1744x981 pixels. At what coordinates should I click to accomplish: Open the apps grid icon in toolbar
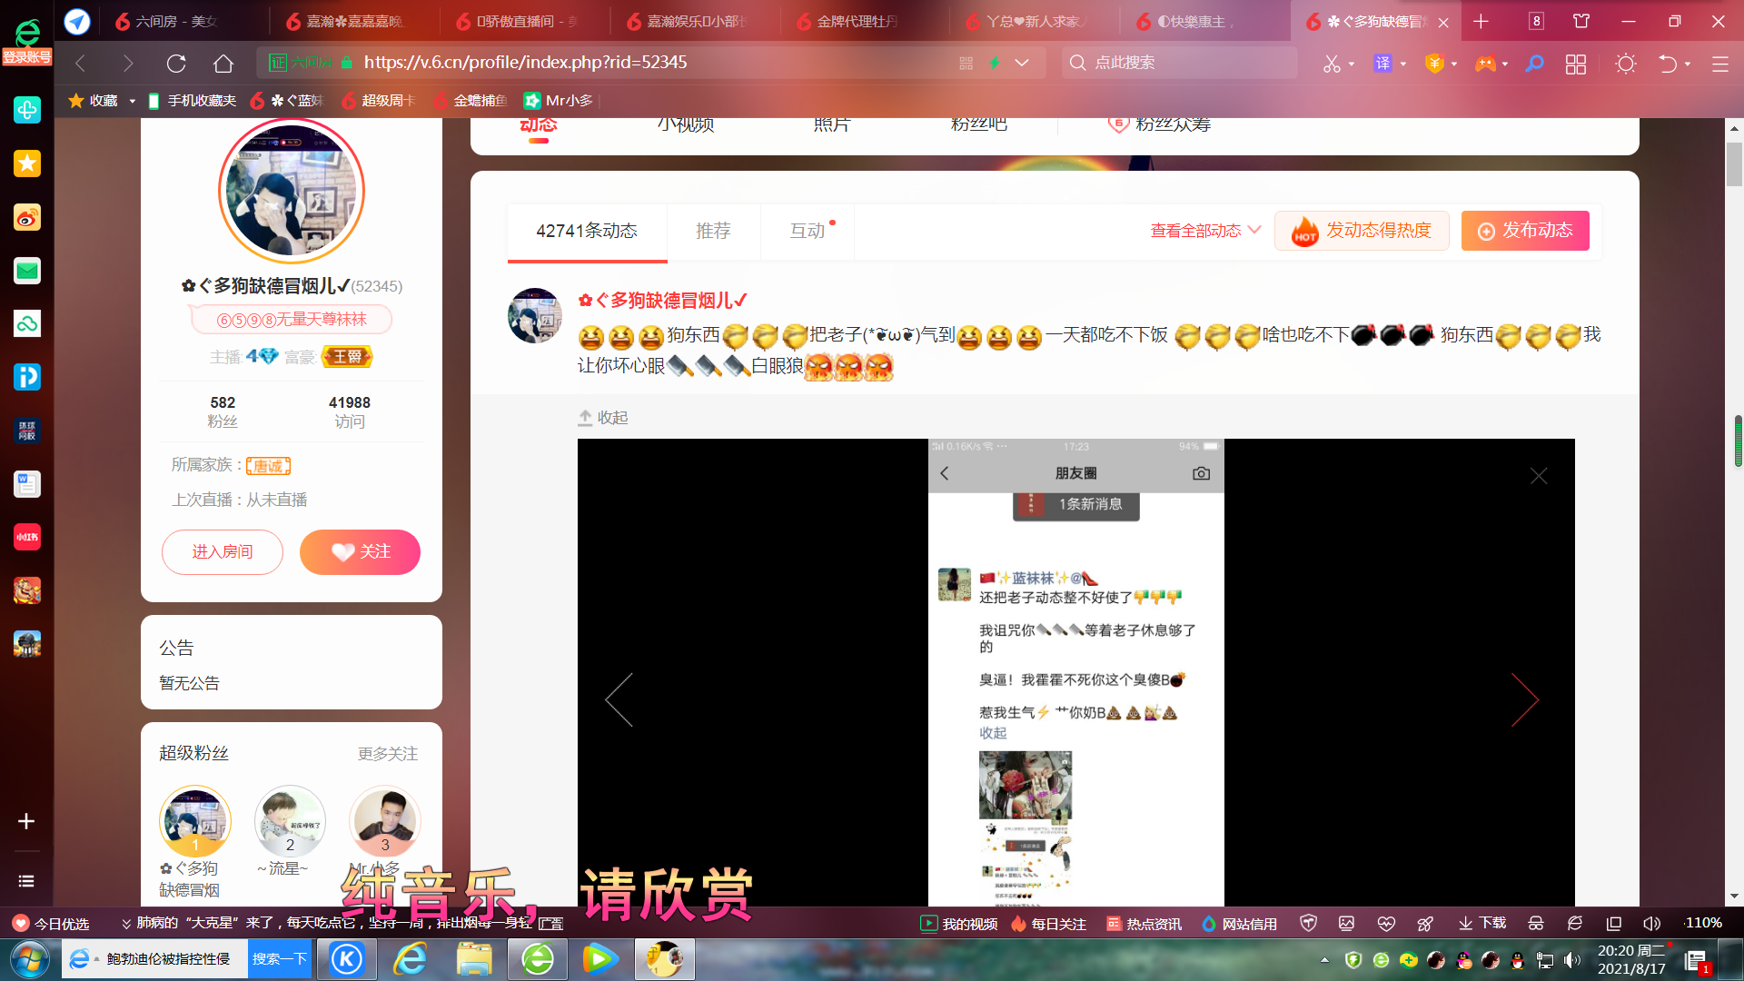1576,64
